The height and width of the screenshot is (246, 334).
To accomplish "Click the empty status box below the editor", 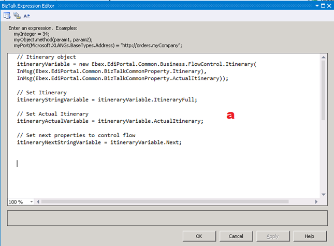I will (x=167, y=218).
